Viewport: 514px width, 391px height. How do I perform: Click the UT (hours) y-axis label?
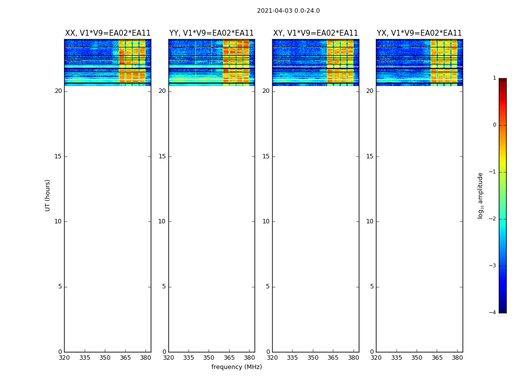pyautogui.click(x=47, y=195)
